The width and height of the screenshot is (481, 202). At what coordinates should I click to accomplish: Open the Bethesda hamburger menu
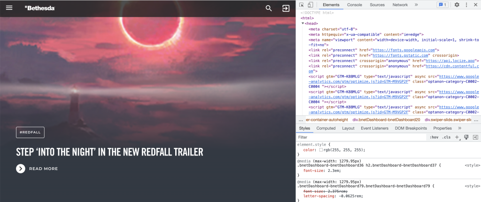(9, 8)
